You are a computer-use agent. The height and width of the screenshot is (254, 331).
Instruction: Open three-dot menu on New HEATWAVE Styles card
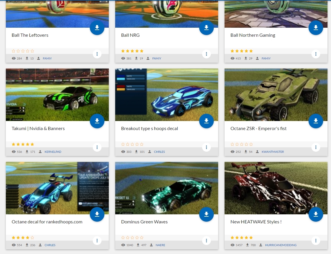pos(316,241)
